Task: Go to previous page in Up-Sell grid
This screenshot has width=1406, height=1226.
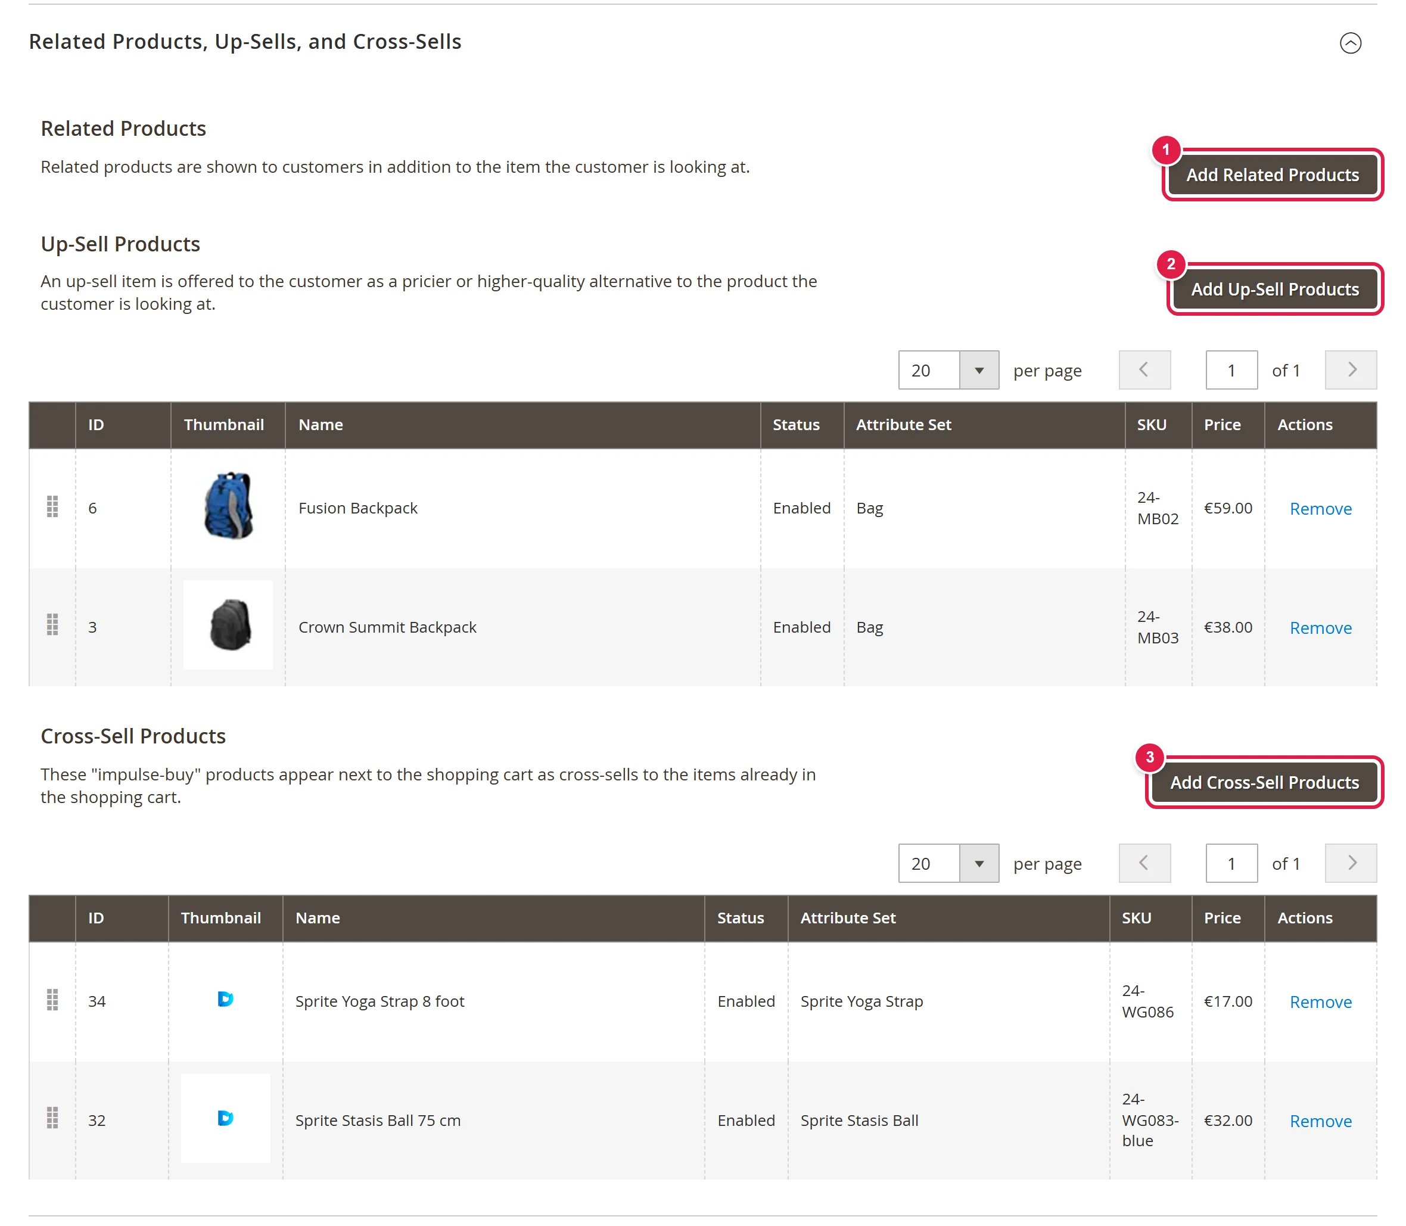Action: point(1144,370)
